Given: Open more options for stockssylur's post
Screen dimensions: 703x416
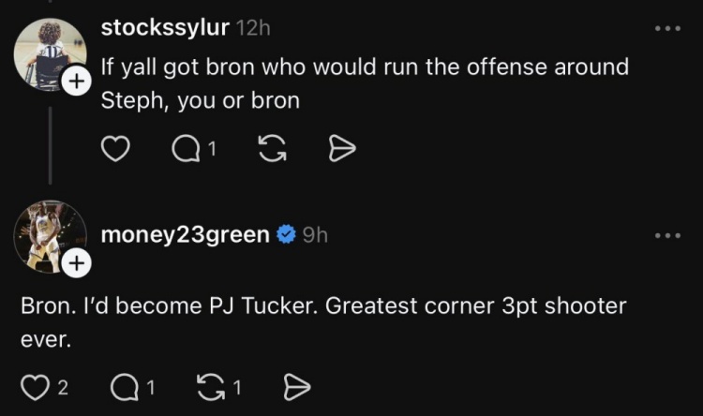Looking at the screenshot, I should [667, 29].
